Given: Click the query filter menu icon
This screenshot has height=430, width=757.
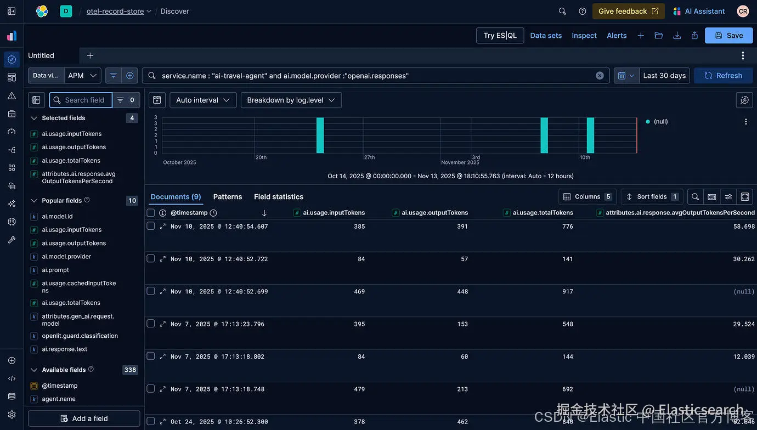Looking at the screenshot, I should tap(113, 76).
